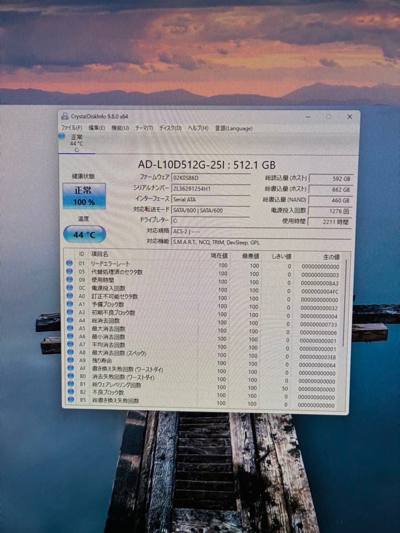Click the 総書込量 (NAND) value 460 GB
The image size is (400, 533).
(330, 200)
